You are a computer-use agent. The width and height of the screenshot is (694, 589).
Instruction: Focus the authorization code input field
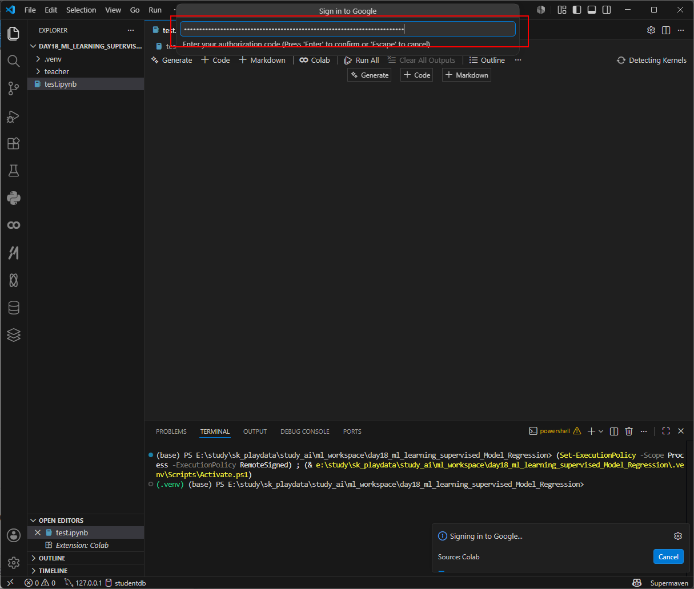(x=348, y=29)
